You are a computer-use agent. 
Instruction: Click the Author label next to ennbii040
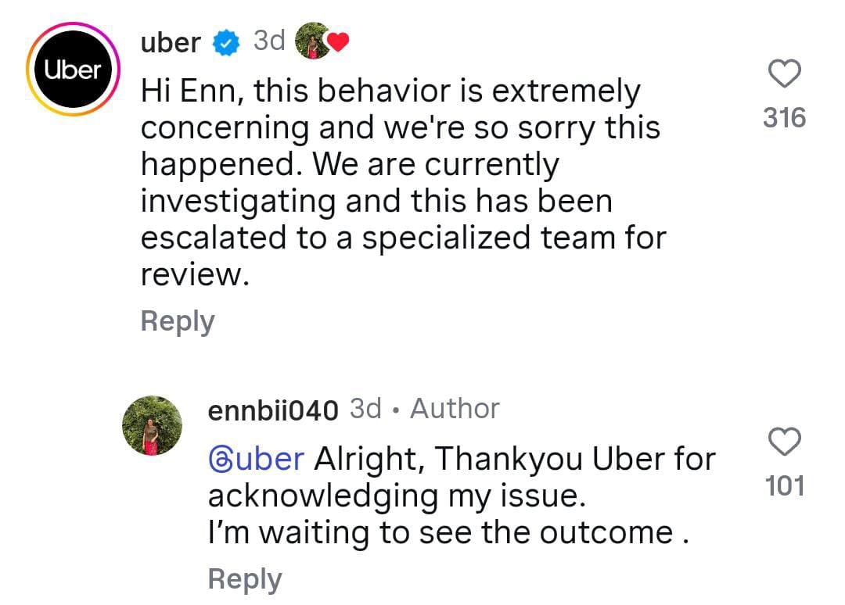(455, 409)
